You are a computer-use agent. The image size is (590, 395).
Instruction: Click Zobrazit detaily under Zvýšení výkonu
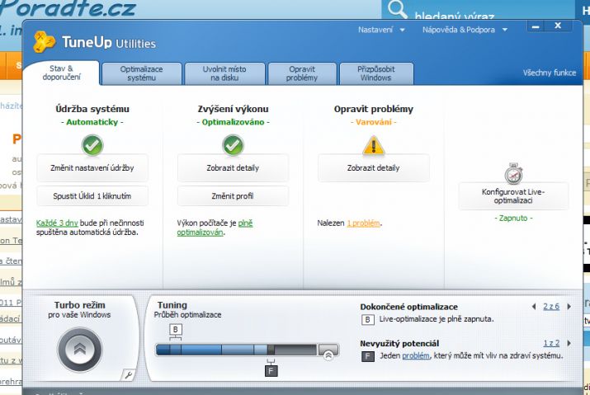(233, 167)
